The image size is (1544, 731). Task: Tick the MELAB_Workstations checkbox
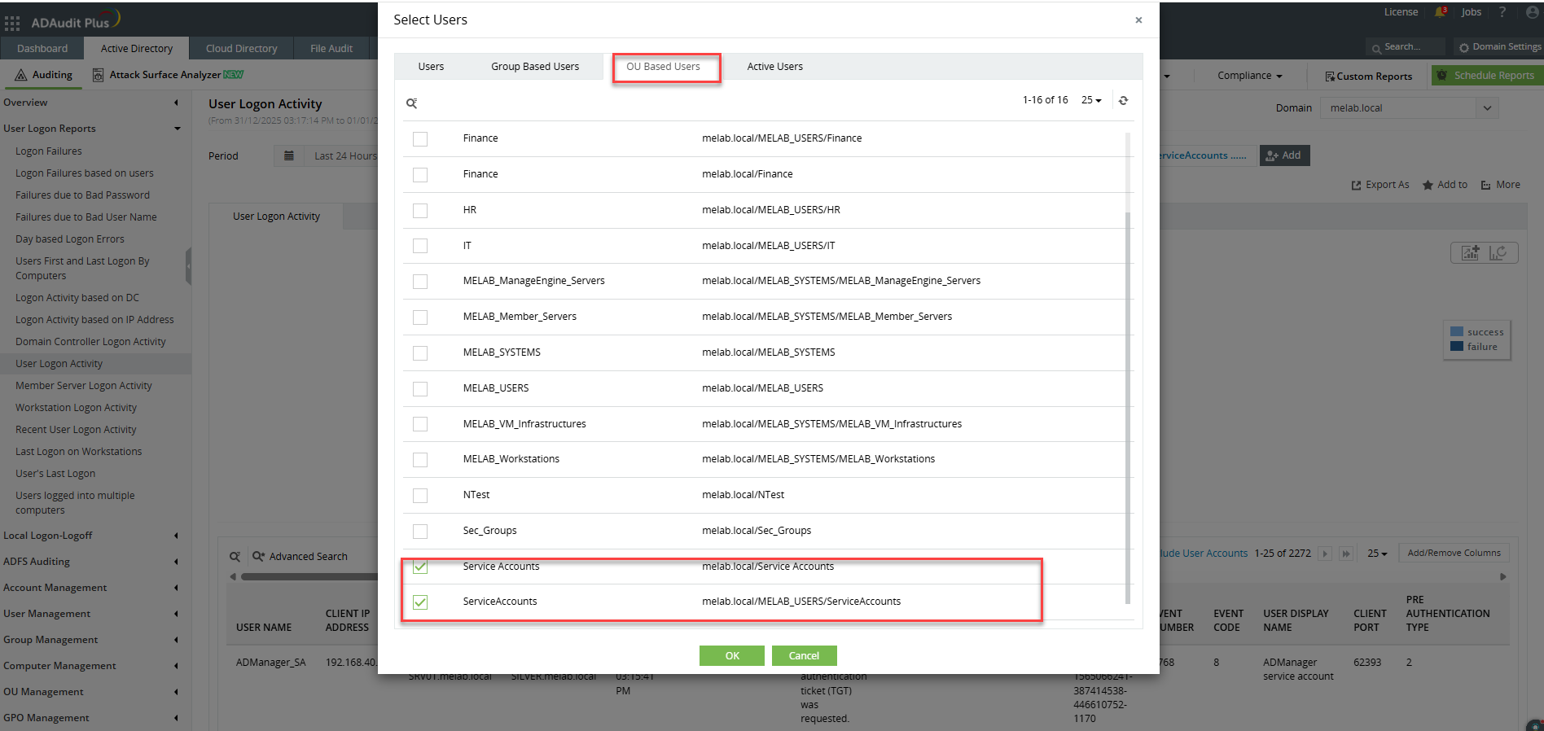coord(420,459)
